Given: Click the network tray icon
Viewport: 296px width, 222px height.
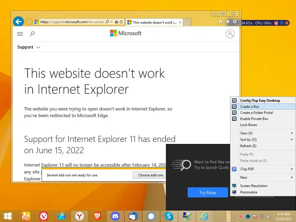Looking at the screenshot, I should click(x=262, y=217).
